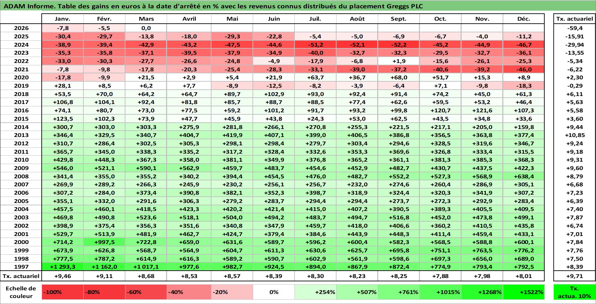Viewport: 596px width, 304px height.
Task: Select the '+7,88' Tx. actuariel for Oct.
Action: point(441,276)
